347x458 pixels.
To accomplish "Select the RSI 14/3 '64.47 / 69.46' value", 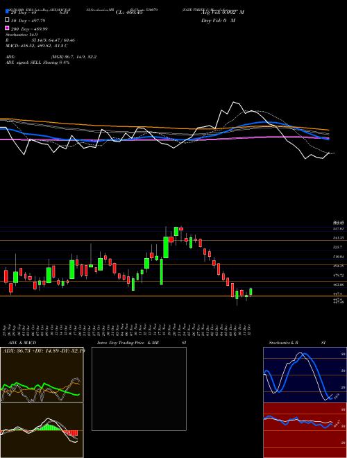I will click(60, 40).
